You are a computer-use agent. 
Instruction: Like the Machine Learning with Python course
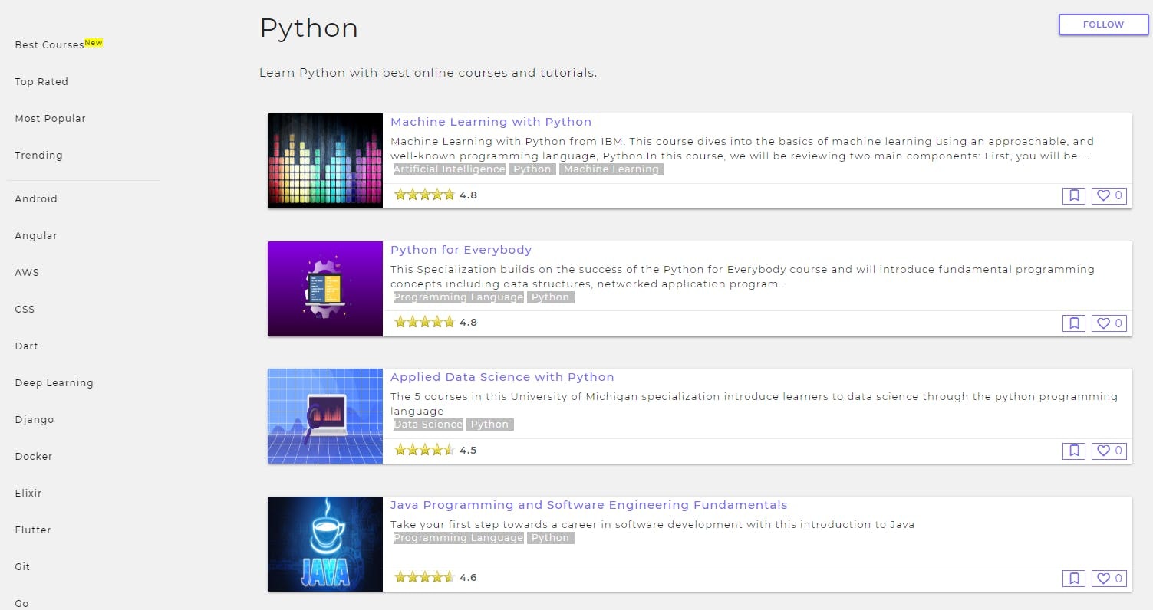[x=1109, y=195]
